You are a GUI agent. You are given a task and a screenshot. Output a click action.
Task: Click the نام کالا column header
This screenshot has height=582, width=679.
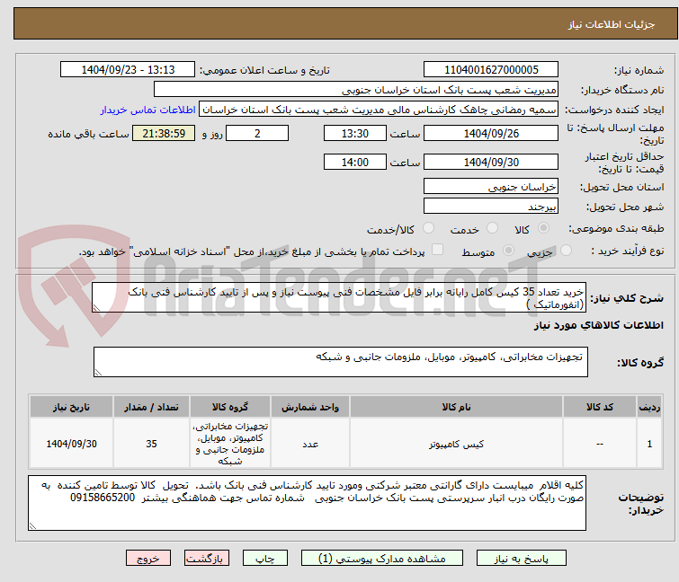point(456,407)
